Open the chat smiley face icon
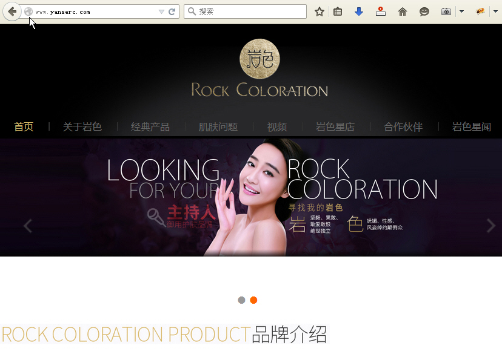 click(x=424, y=12)
